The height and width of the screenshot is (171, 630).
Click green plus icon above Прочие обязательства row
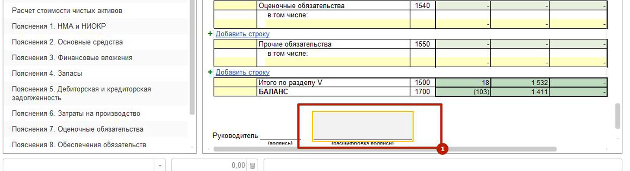(210, 34)
